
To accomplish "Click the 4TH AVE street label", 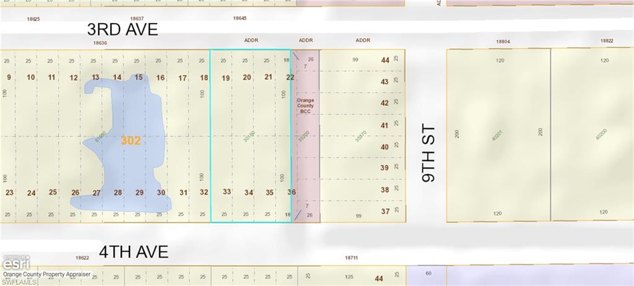I will click(133, 252).
